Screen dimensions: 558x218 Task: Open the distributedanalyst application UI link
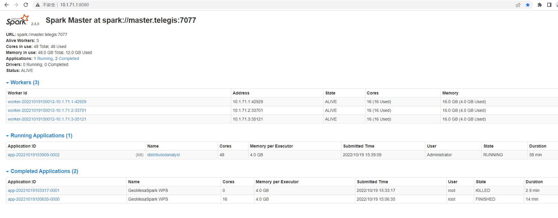[x=164, y=155]
